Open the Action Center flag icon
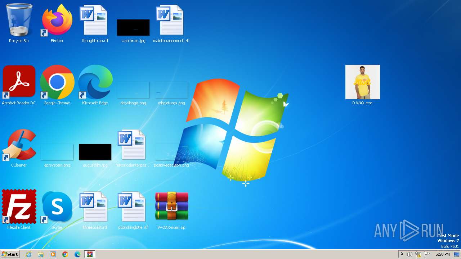 tap(427, 254)
